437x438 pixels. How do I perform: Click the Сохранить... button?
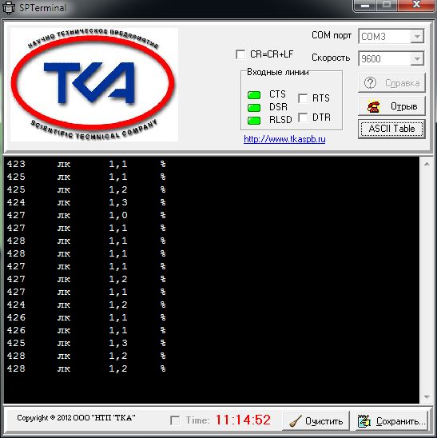[x=392, y=421]
